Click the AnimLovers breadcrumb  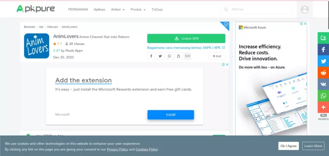[69, 27]
